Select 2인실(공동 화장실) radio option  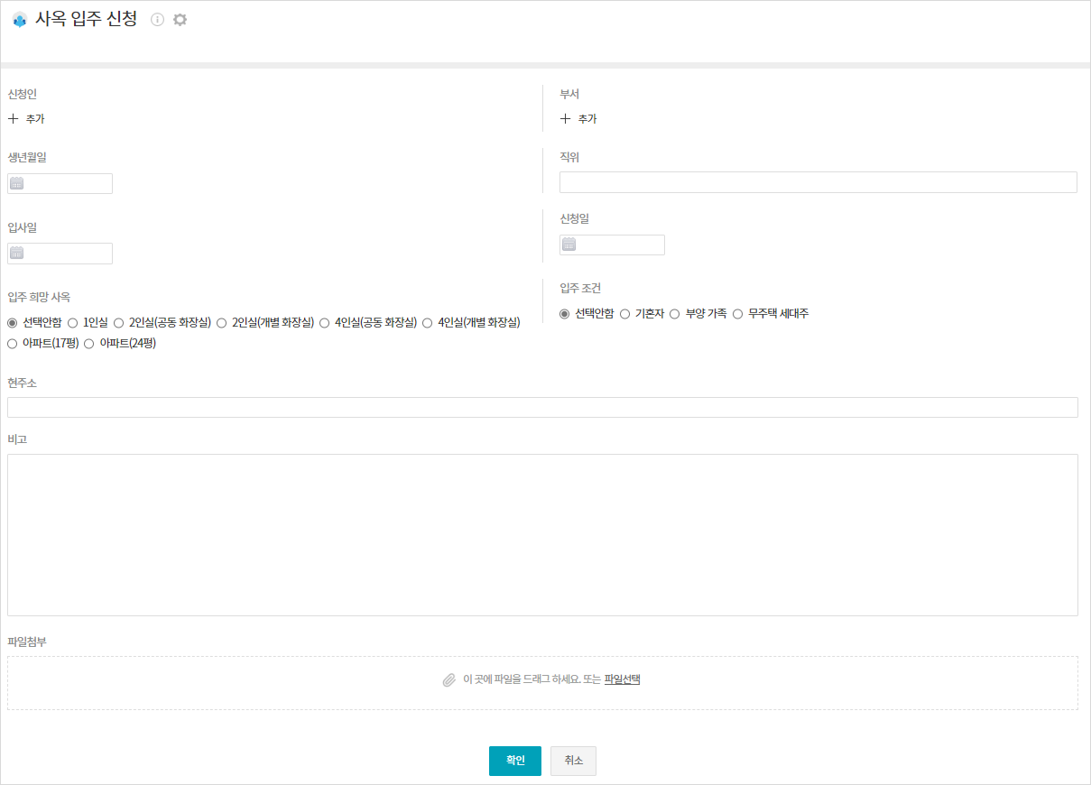tap(118, 322)
